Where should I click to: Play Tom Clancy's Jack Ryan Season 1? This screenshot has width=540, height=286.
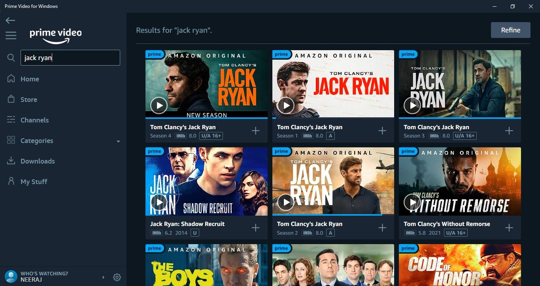[286, 105]
